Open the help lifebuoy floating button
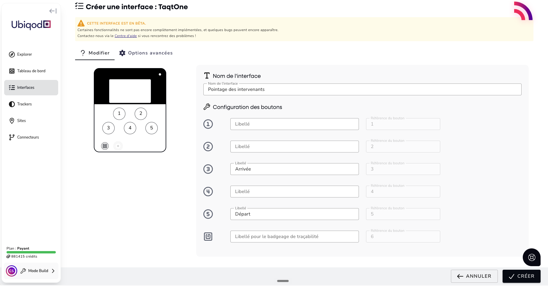Image resolution: width=548 pixels, height=286 pixels. (532, 257)
